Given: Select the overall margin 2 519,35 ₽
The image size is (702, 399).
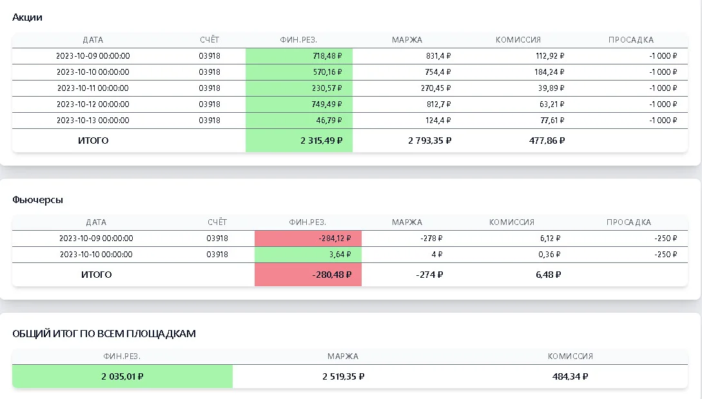Looking at the screenshot, I should (344, 376).
